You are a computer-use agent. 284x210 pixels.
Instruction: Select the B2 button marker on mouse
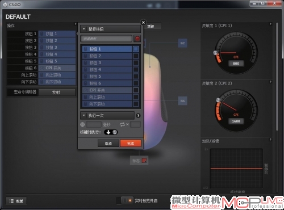182,43
